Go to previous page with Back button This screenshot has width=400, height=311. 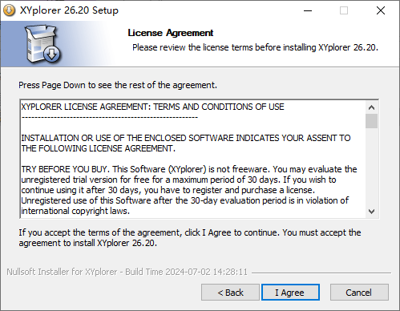(230, 293)
